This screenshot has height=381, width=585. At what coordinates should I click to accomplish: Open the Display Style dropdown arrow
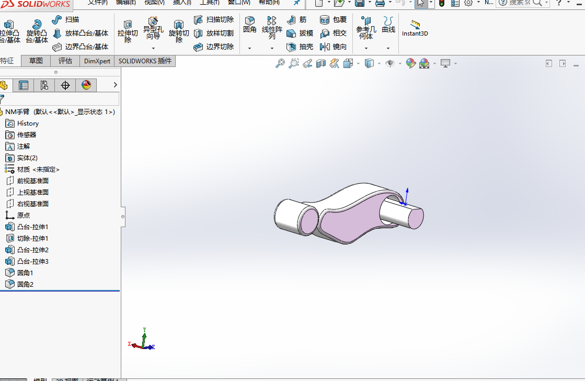(x=379, y=64)
